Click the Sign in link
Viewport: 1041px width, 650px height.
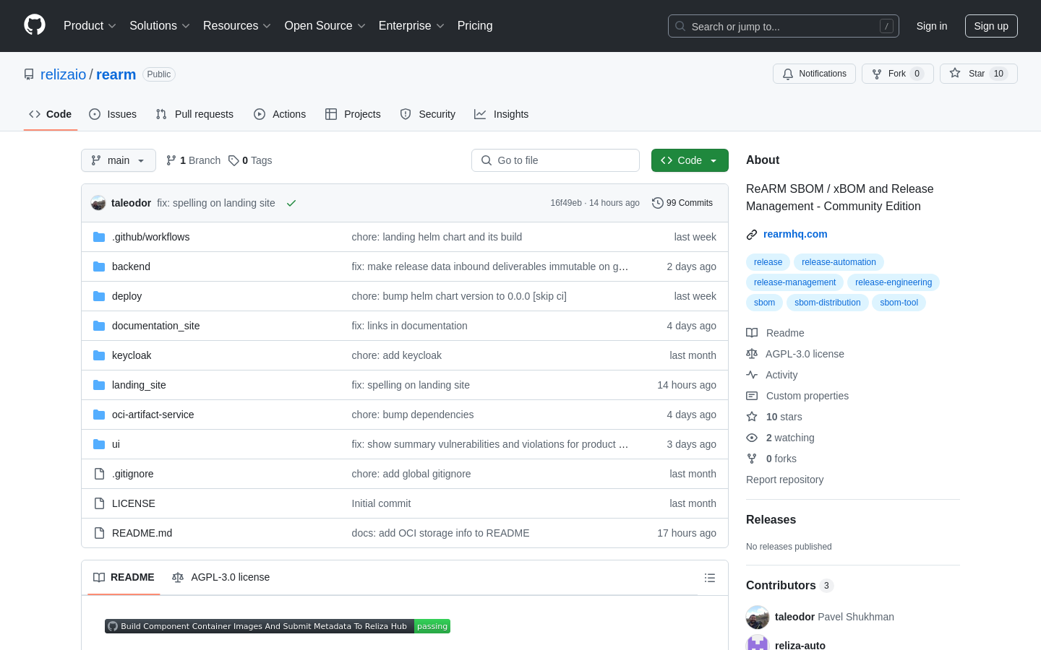coord(932,26)
